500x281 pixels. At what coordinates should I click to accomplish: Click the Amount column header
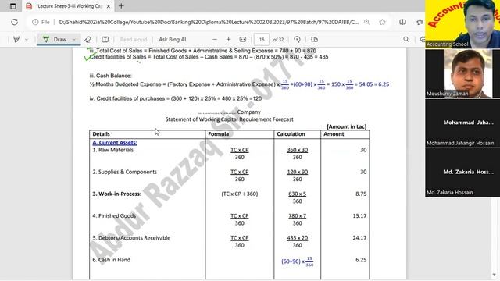coord(334,134)
